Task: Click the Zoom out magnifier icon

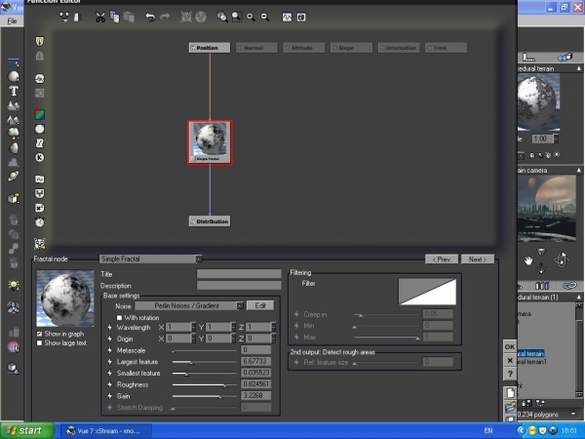Action: [x=265, y=18]
